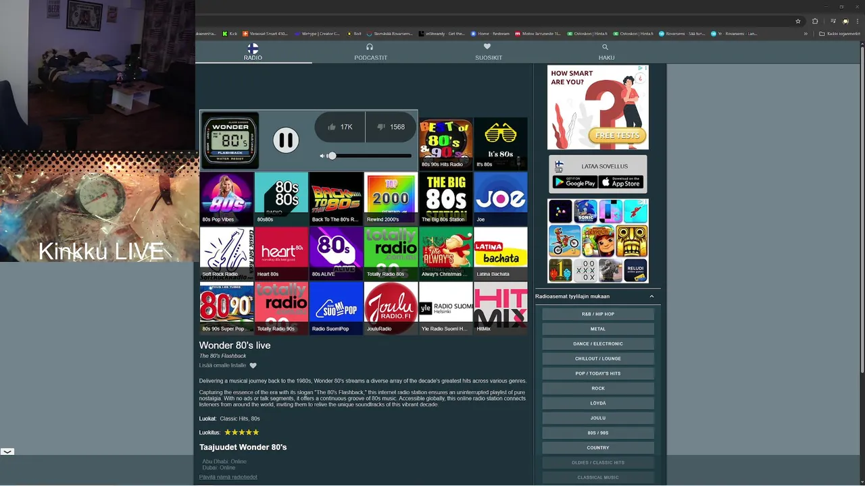
Task: Click the thumbs up like icon
Action: 332,127
